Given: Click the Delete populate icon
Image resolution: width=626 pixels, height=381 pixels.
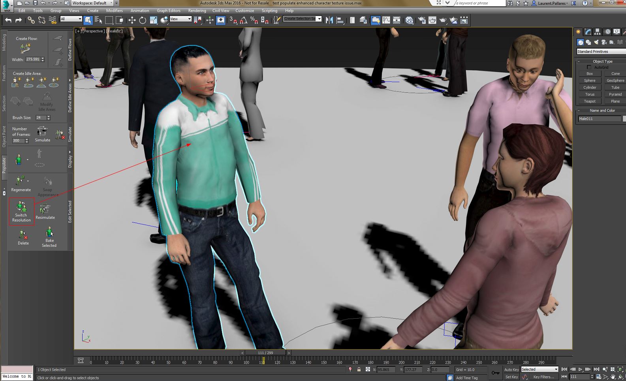Looking at the screenshot, I should (23, 235).
